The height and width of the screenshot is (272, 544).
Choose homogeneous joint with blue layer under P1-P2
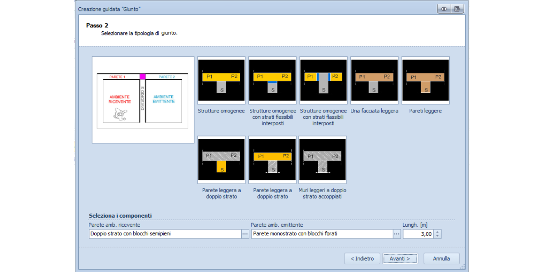click(272, 81)
